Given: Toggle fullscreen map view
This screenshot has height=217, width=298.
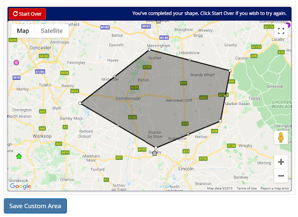Looking at the screenshot, I should point(281,31).
